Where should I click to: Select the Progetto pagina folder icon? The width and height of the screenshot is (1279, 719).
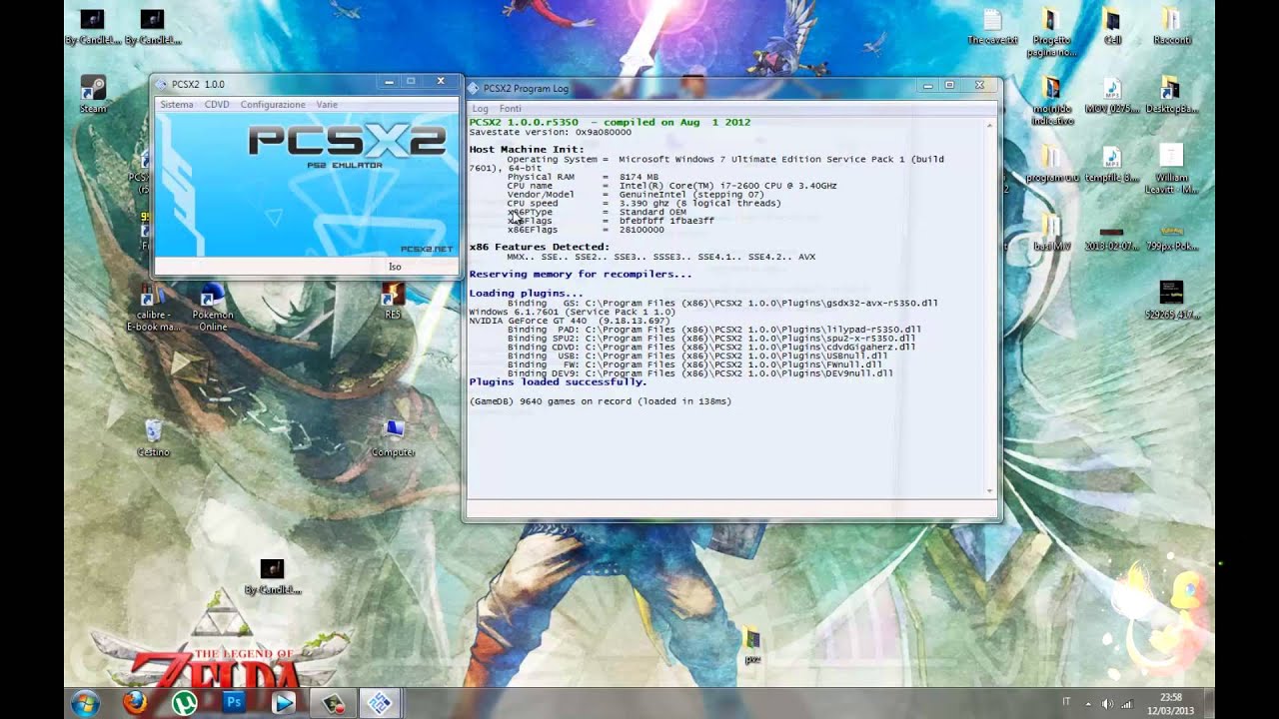(x=1050, y=33)
